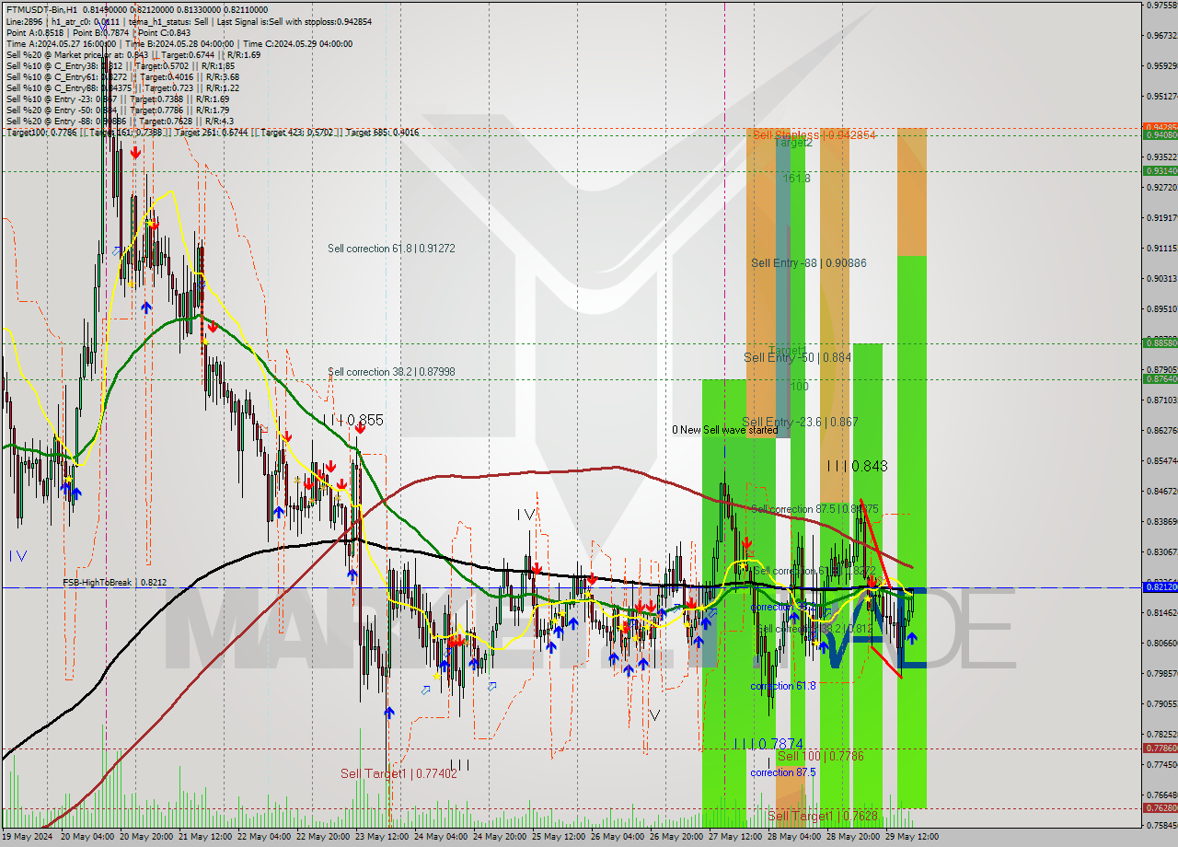Click the 0.86295 price axis value
Viewport: 1178px width, 847px height.
click(x=1161, y=430)
